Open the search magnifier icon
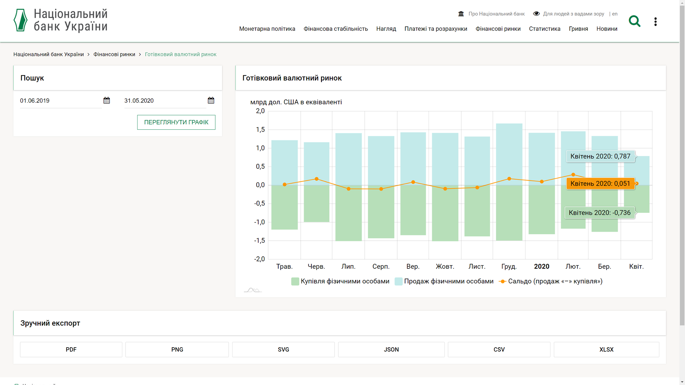 (x=634, y=21)
